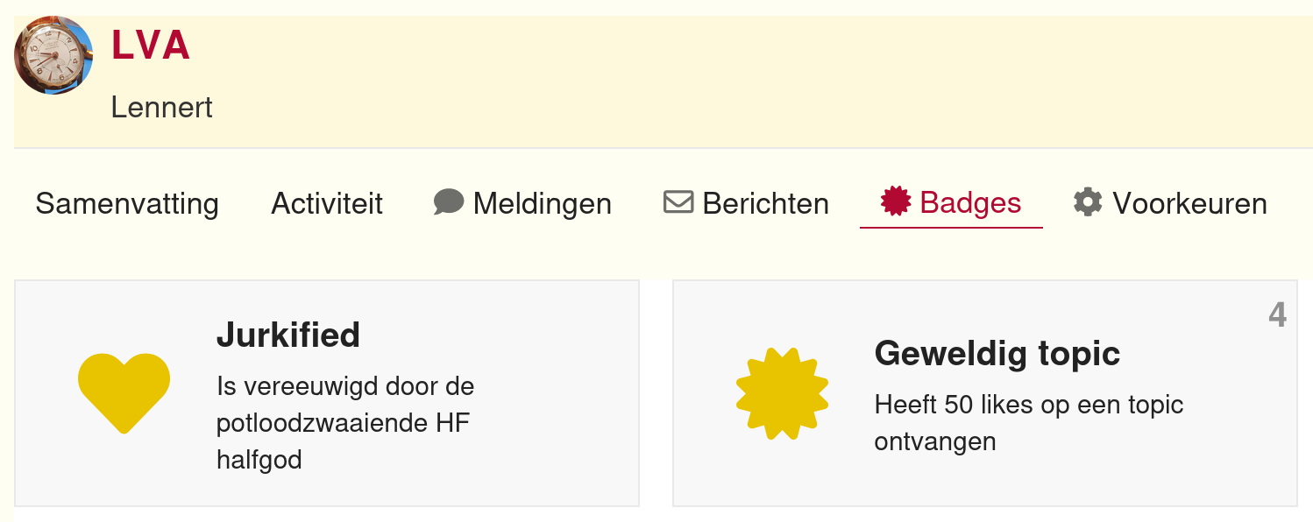The width and height of the screenshot is (1313, 522).
Task: Click the yellow heart badge icon
Action: point(124,392)
